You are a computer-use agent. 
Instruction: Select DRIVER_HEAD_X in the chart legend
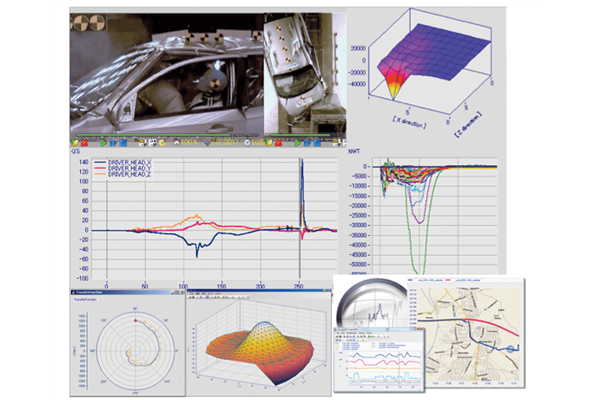click(x=125, y=163)
